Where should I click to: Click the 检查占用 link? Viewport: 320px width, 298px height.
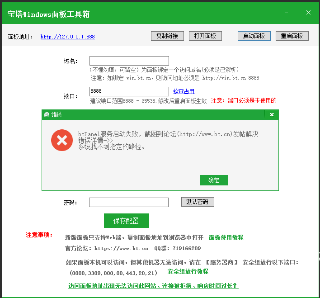coord(184,91)
